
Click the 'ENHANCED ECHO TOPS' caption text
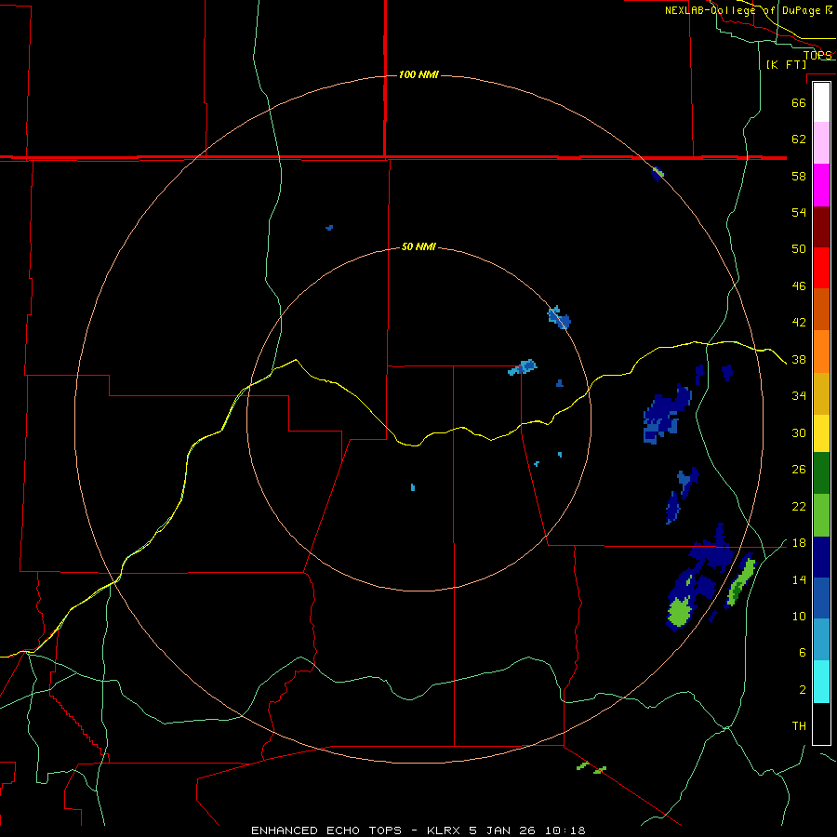coord(326,830)
